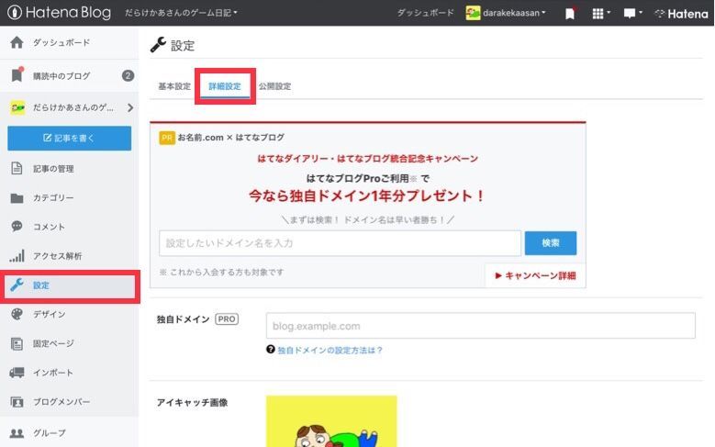The image size is (715, 447).
Task: Click the 今なら独自ドメイン1年分プレゼント banner text
Action: [366, 196]
